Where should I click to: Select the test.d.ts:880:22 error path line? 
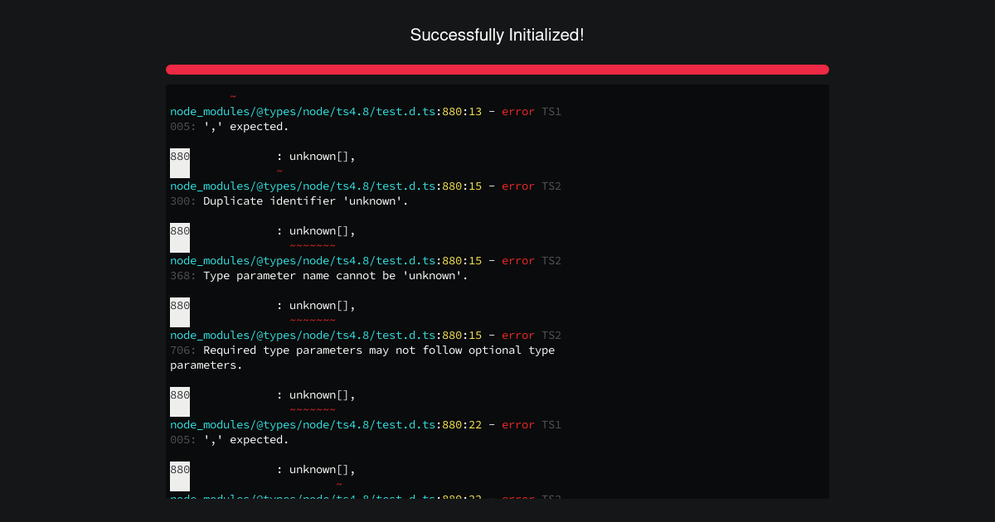click(x=366, y=424)
